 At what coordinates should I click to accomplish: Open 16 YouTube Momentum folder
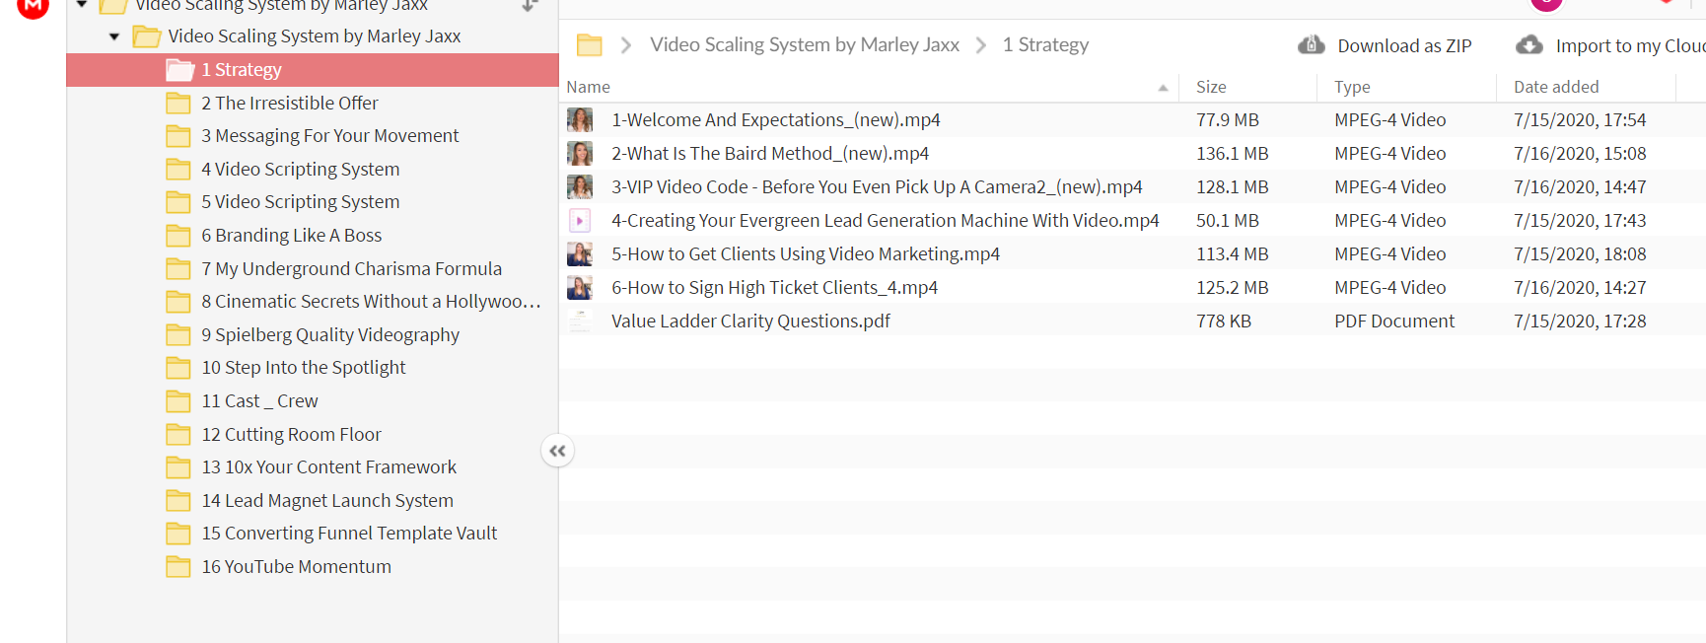(x=297, y=567)
